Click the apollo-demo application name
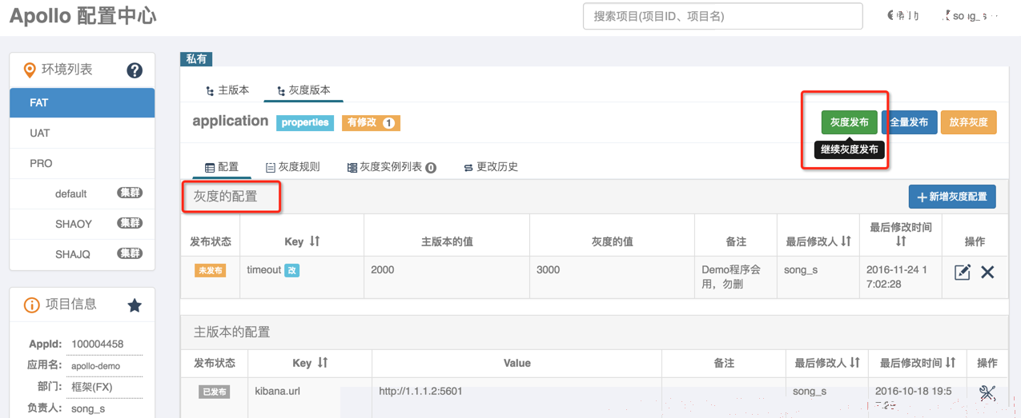The width and height of the screenshot is (1021, 418). point(95,366)
